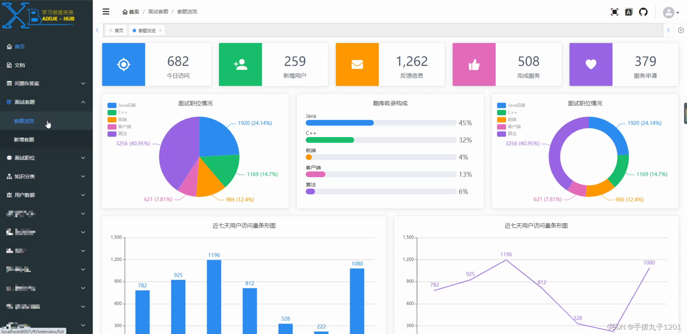Toggle the Java后端 legend in the pie chart
The height and width of the screenshot is (334, 687).
click(121, 105)
